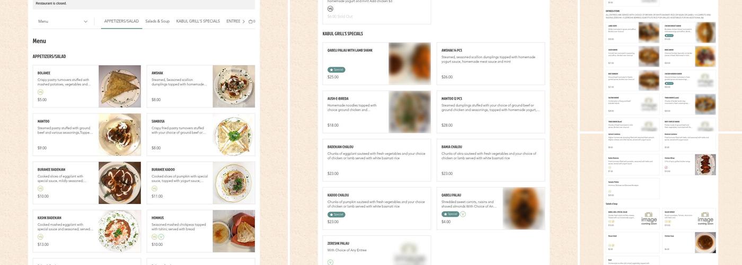The image size is (742, 265).
Task: Click the V vegan badge on Hommus
Action: pos(161,237)
